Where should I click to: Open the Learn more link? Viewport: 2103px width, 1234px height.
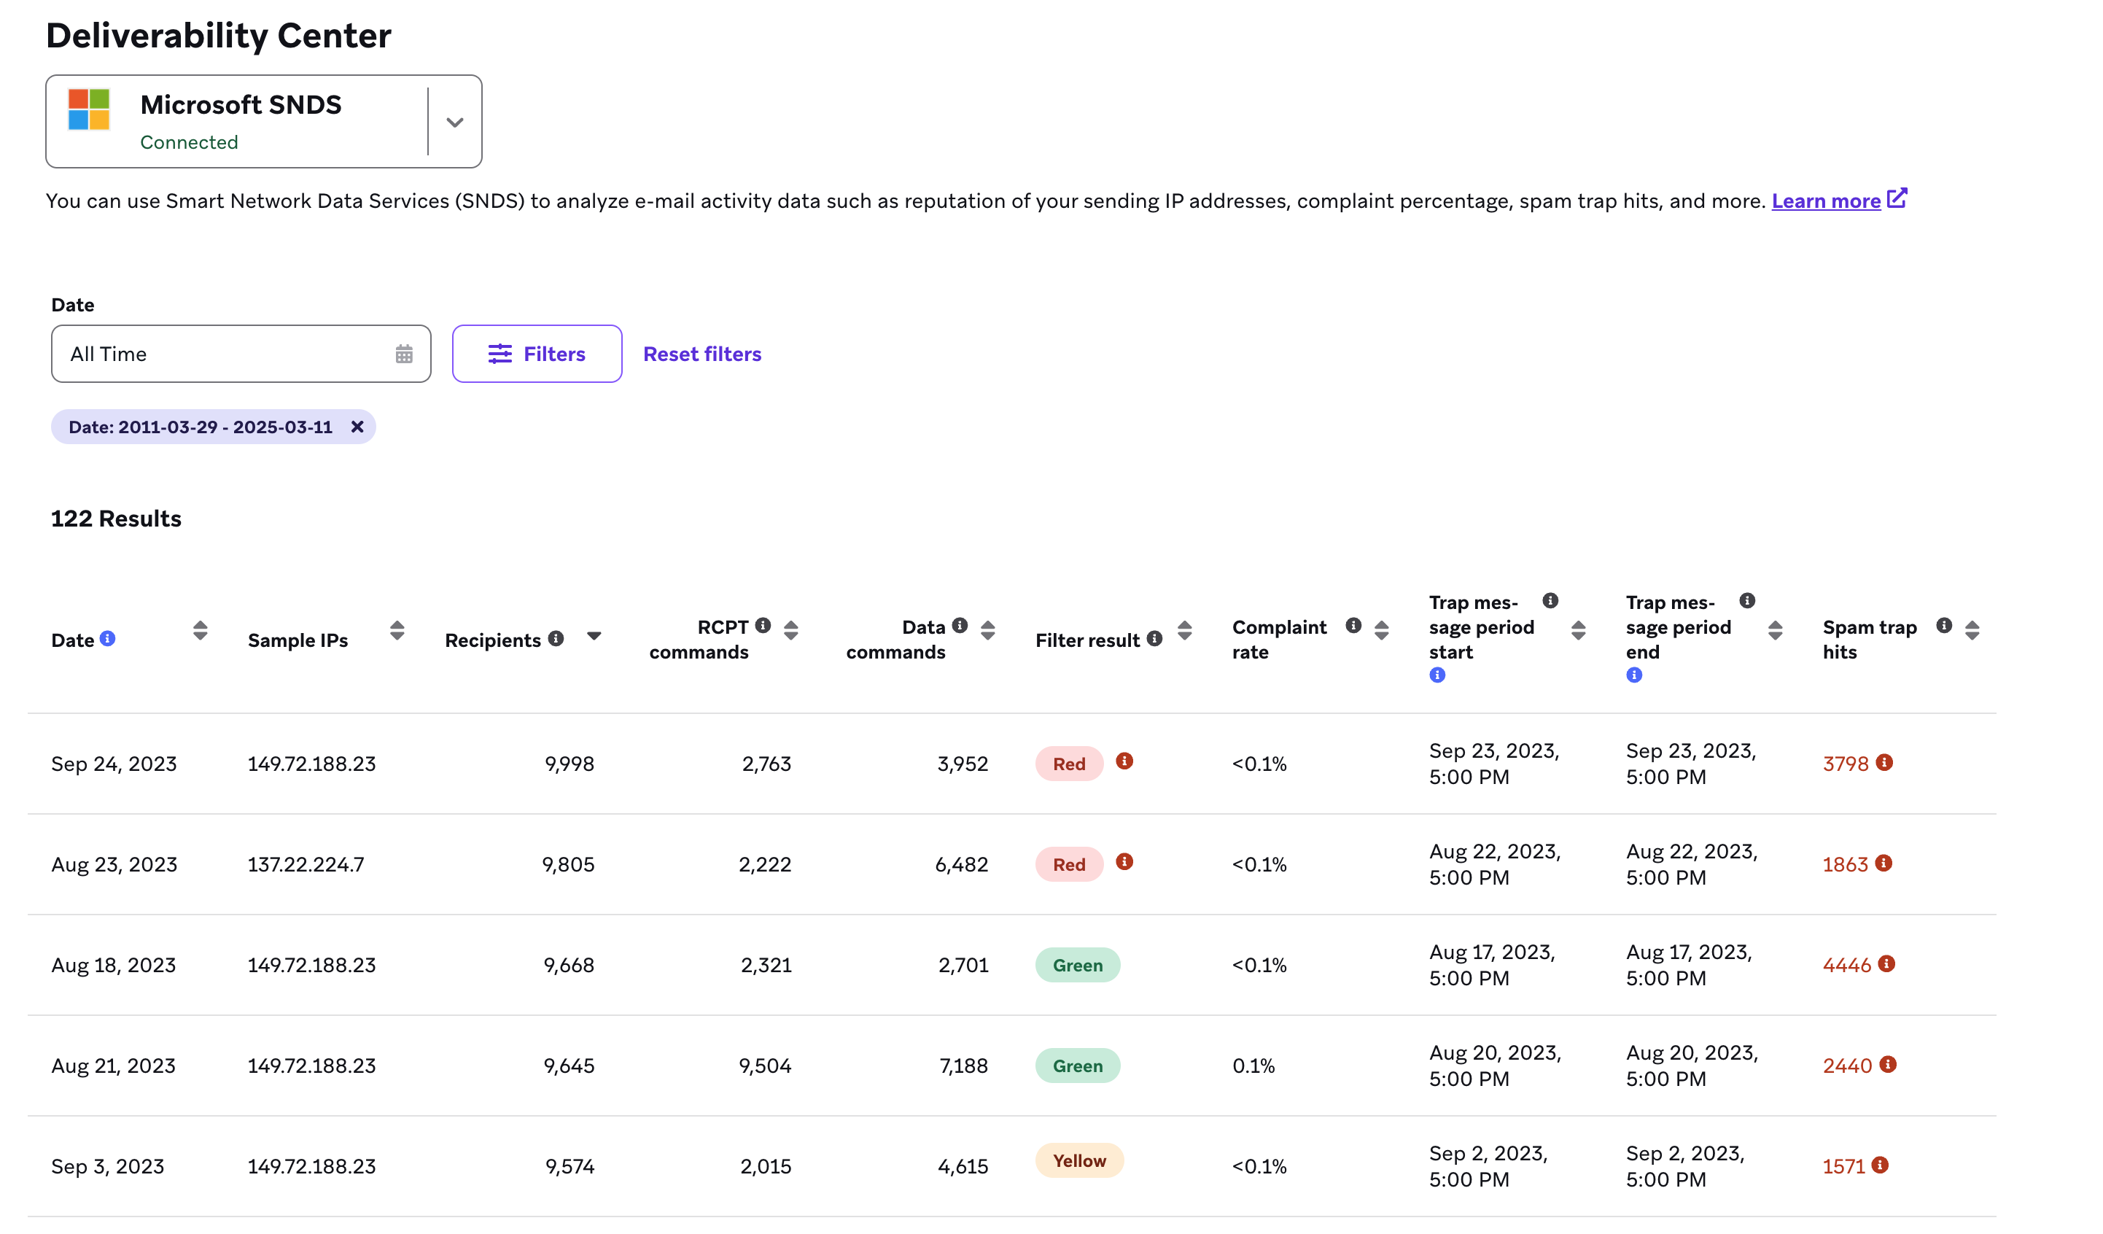coord(1826,201)
